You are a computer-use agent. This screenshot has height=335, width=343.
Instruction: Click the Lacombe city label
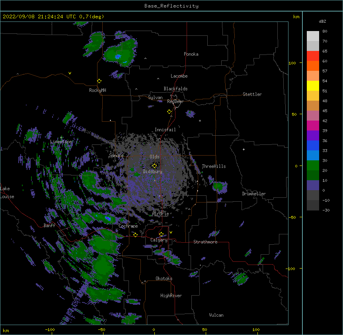[x=179, y=76]
